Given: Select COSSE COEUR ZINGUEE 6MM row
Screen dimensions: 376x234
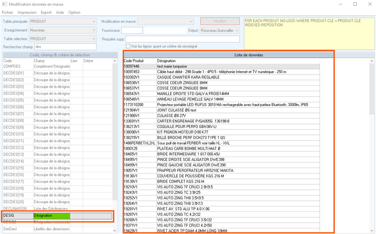Looking at the screenshot, I should [x=221, y=83].
